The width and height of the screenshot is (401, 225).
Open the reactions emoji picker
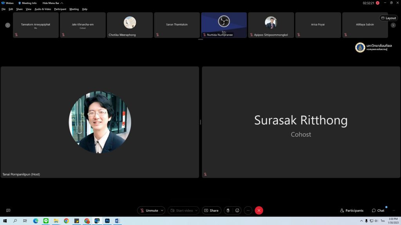[x=237, y=211]
